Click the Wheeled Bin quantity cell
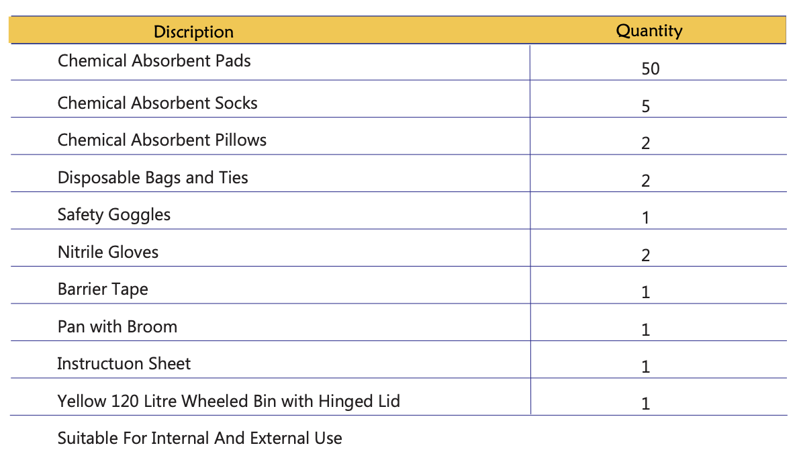The image size is (801, 462). pos(646,404)
